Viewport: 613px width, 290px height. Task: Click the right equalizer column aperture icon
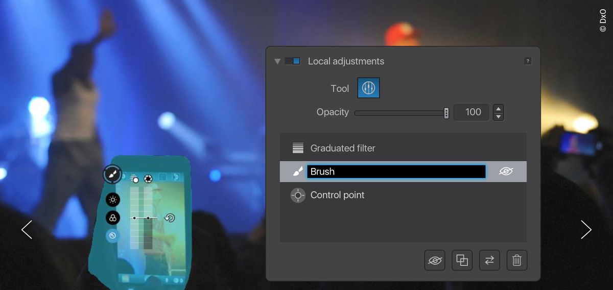[148, 178]
